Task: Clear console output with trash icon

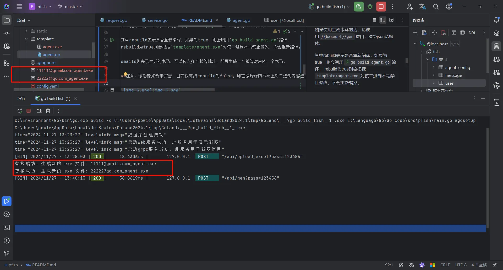Action: [48, 111]
